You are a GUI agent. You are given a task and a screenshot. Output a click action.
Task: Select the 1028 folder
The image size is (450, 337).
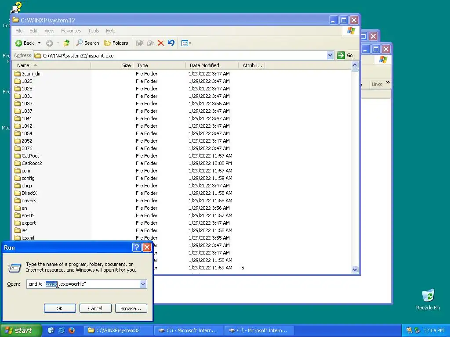(23, 89)
